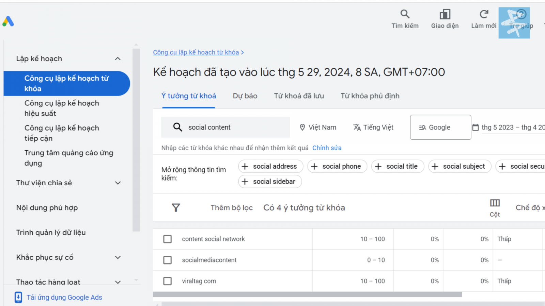The image size is (545, 306).
Task: Switch to Ý tưởng từ khoá tab
Action: click(x=189, y=96)
